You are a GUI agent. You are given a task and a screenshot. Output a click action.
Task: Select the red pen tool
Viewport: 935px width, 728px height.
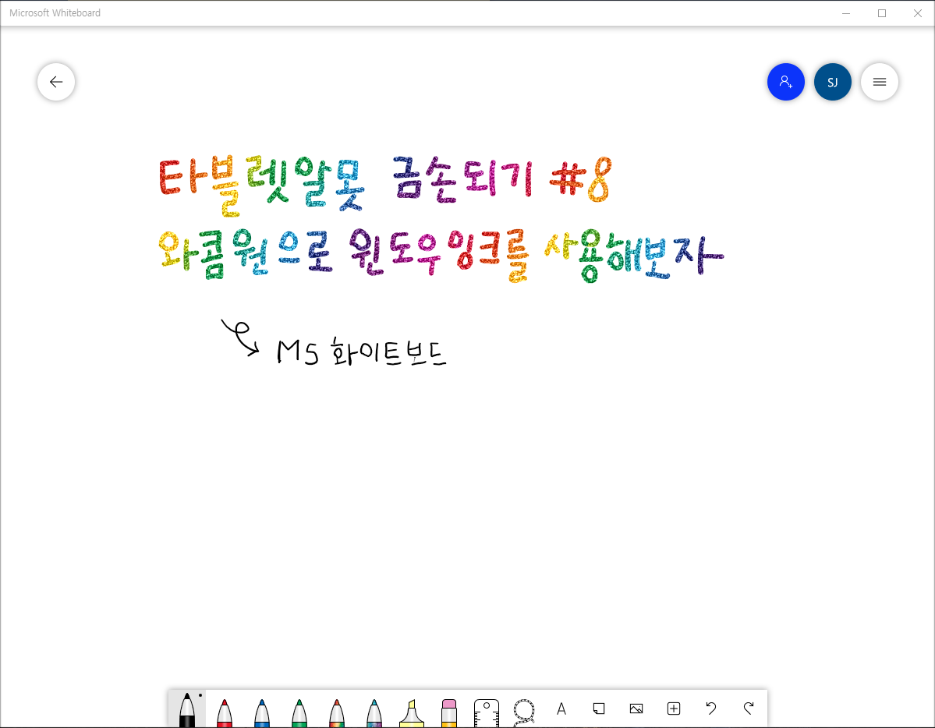click(x=225, y=712)
